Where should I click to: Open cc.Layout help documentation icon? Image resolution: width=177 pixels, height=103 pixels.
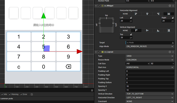(170, 52)
